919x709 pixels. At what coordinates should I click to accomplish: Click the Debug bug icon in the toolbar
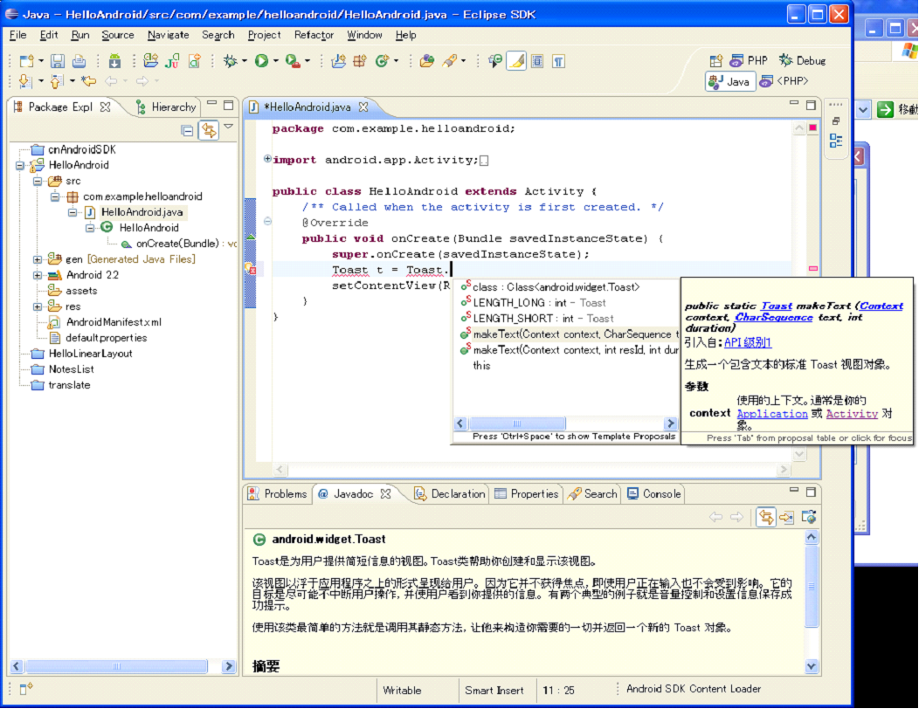coord(231,61)
